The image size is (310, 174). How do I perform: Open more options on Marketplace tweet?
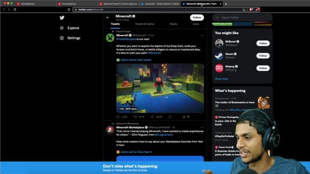[x=202, y=127]
